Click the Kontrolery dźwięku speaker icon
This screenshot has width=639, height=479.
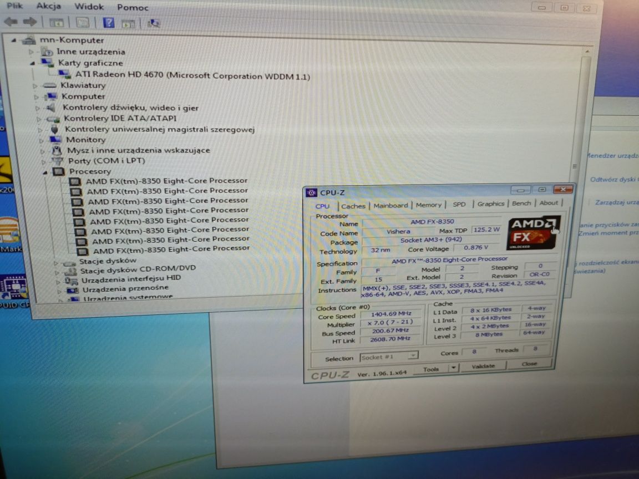(x=50, y=108)
